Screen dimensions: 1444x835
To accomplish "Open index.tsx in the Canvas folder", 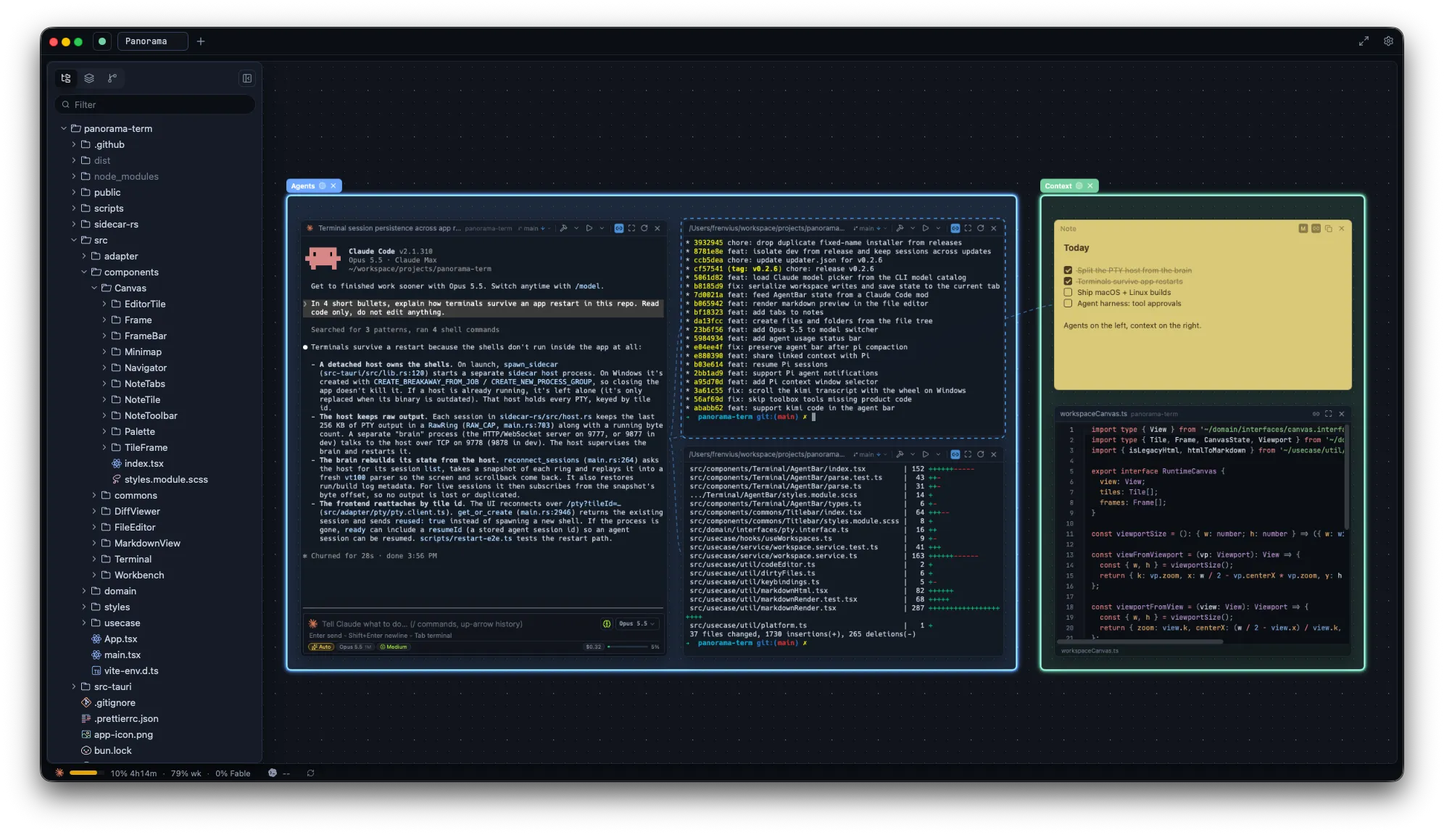I will [144, 463].
